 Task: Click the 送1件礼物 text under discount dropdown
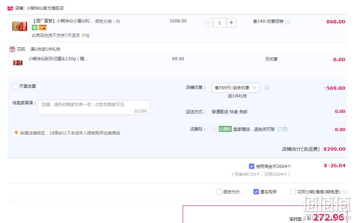tap(237, 96)
